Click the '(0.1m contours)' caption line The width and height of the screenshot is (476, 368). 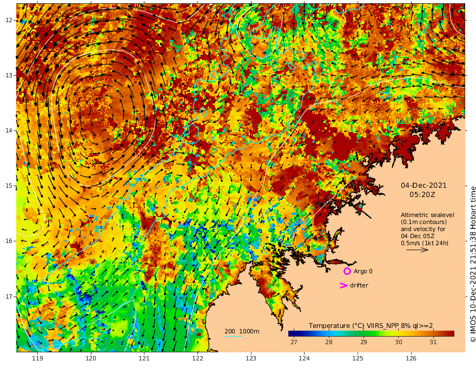(424, 222)
